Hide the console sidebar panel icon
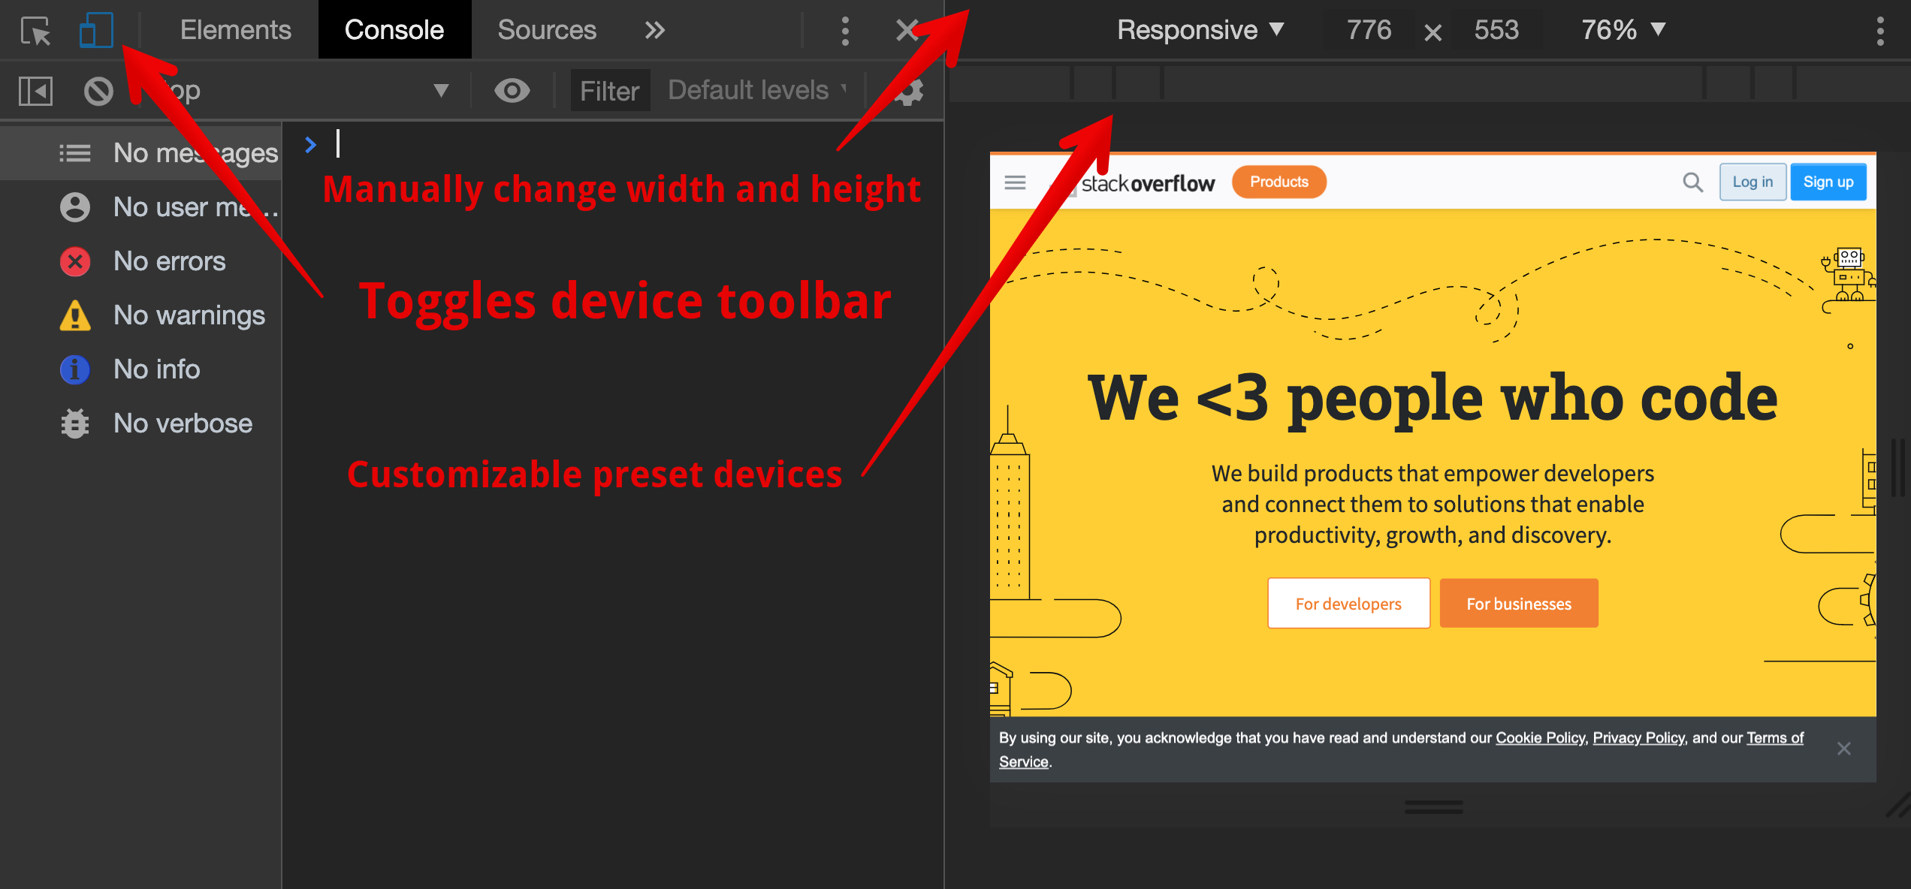Screen dimensions: 1911x889 click(35, 90)
